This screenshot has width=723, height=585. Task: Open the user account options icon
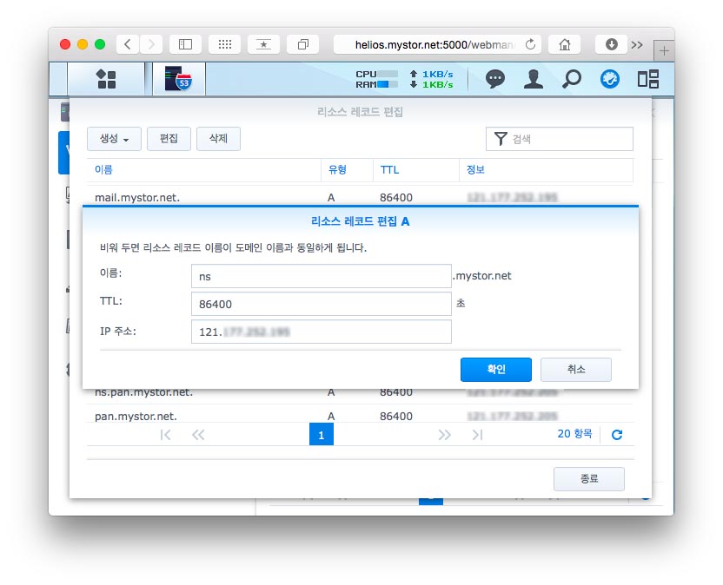[533, 79]
